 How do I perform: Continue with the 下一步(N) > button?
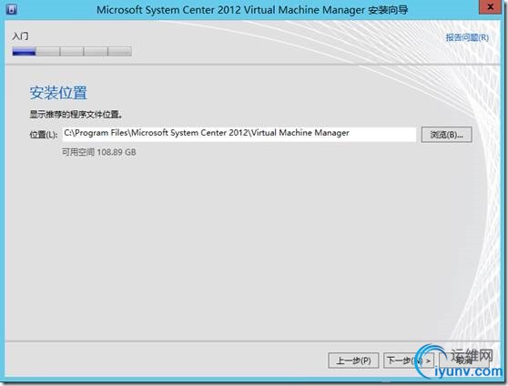[x=409, y=361]
